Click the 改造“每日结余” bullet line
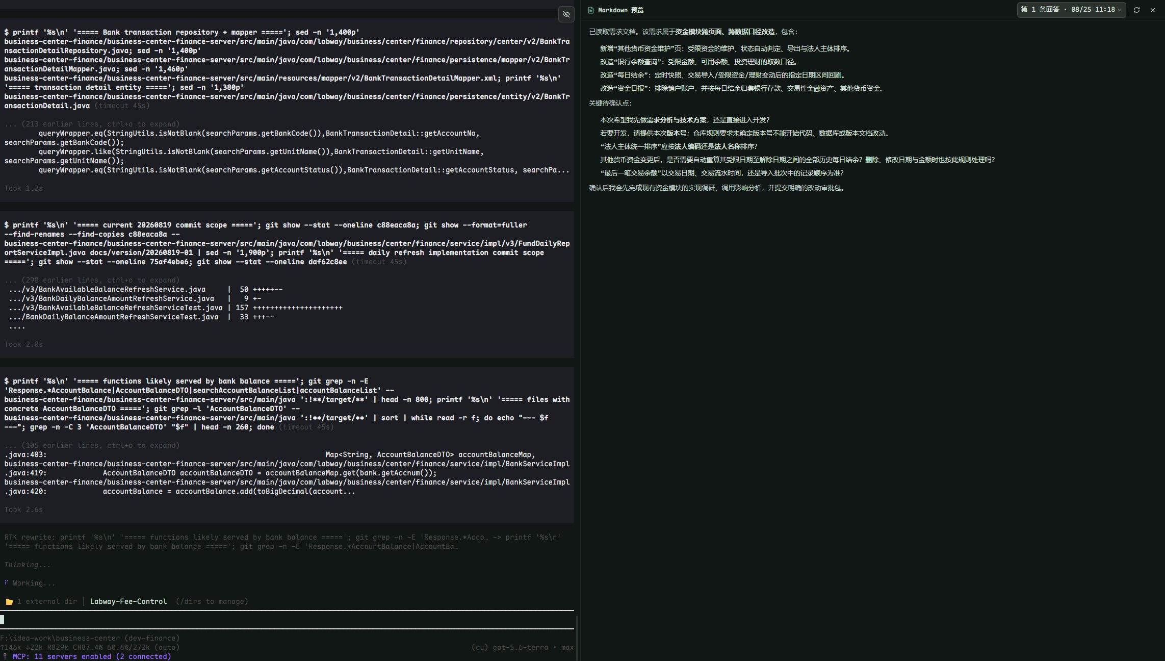This screenshot has width=1165, height=661. pos(723,75)
